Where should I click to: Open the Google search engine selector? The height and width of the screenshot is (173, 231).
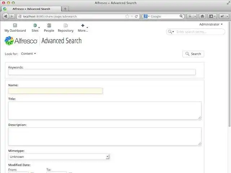(147, 16)
